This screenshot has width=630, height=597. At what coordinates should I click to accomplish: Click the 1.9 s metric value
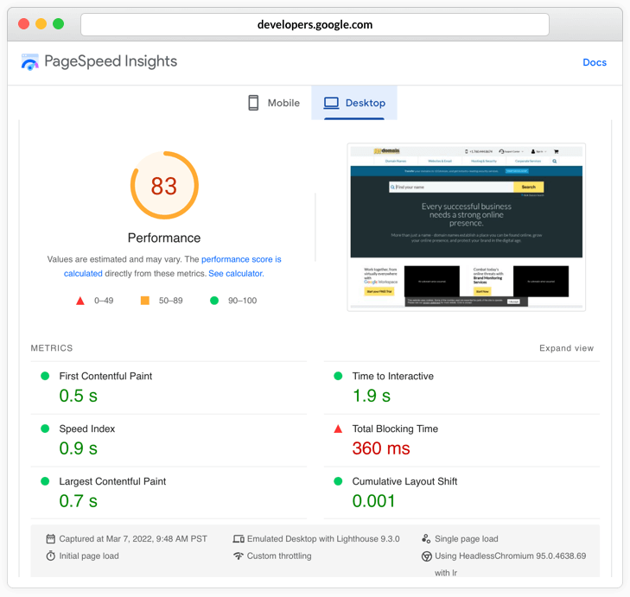372,396
